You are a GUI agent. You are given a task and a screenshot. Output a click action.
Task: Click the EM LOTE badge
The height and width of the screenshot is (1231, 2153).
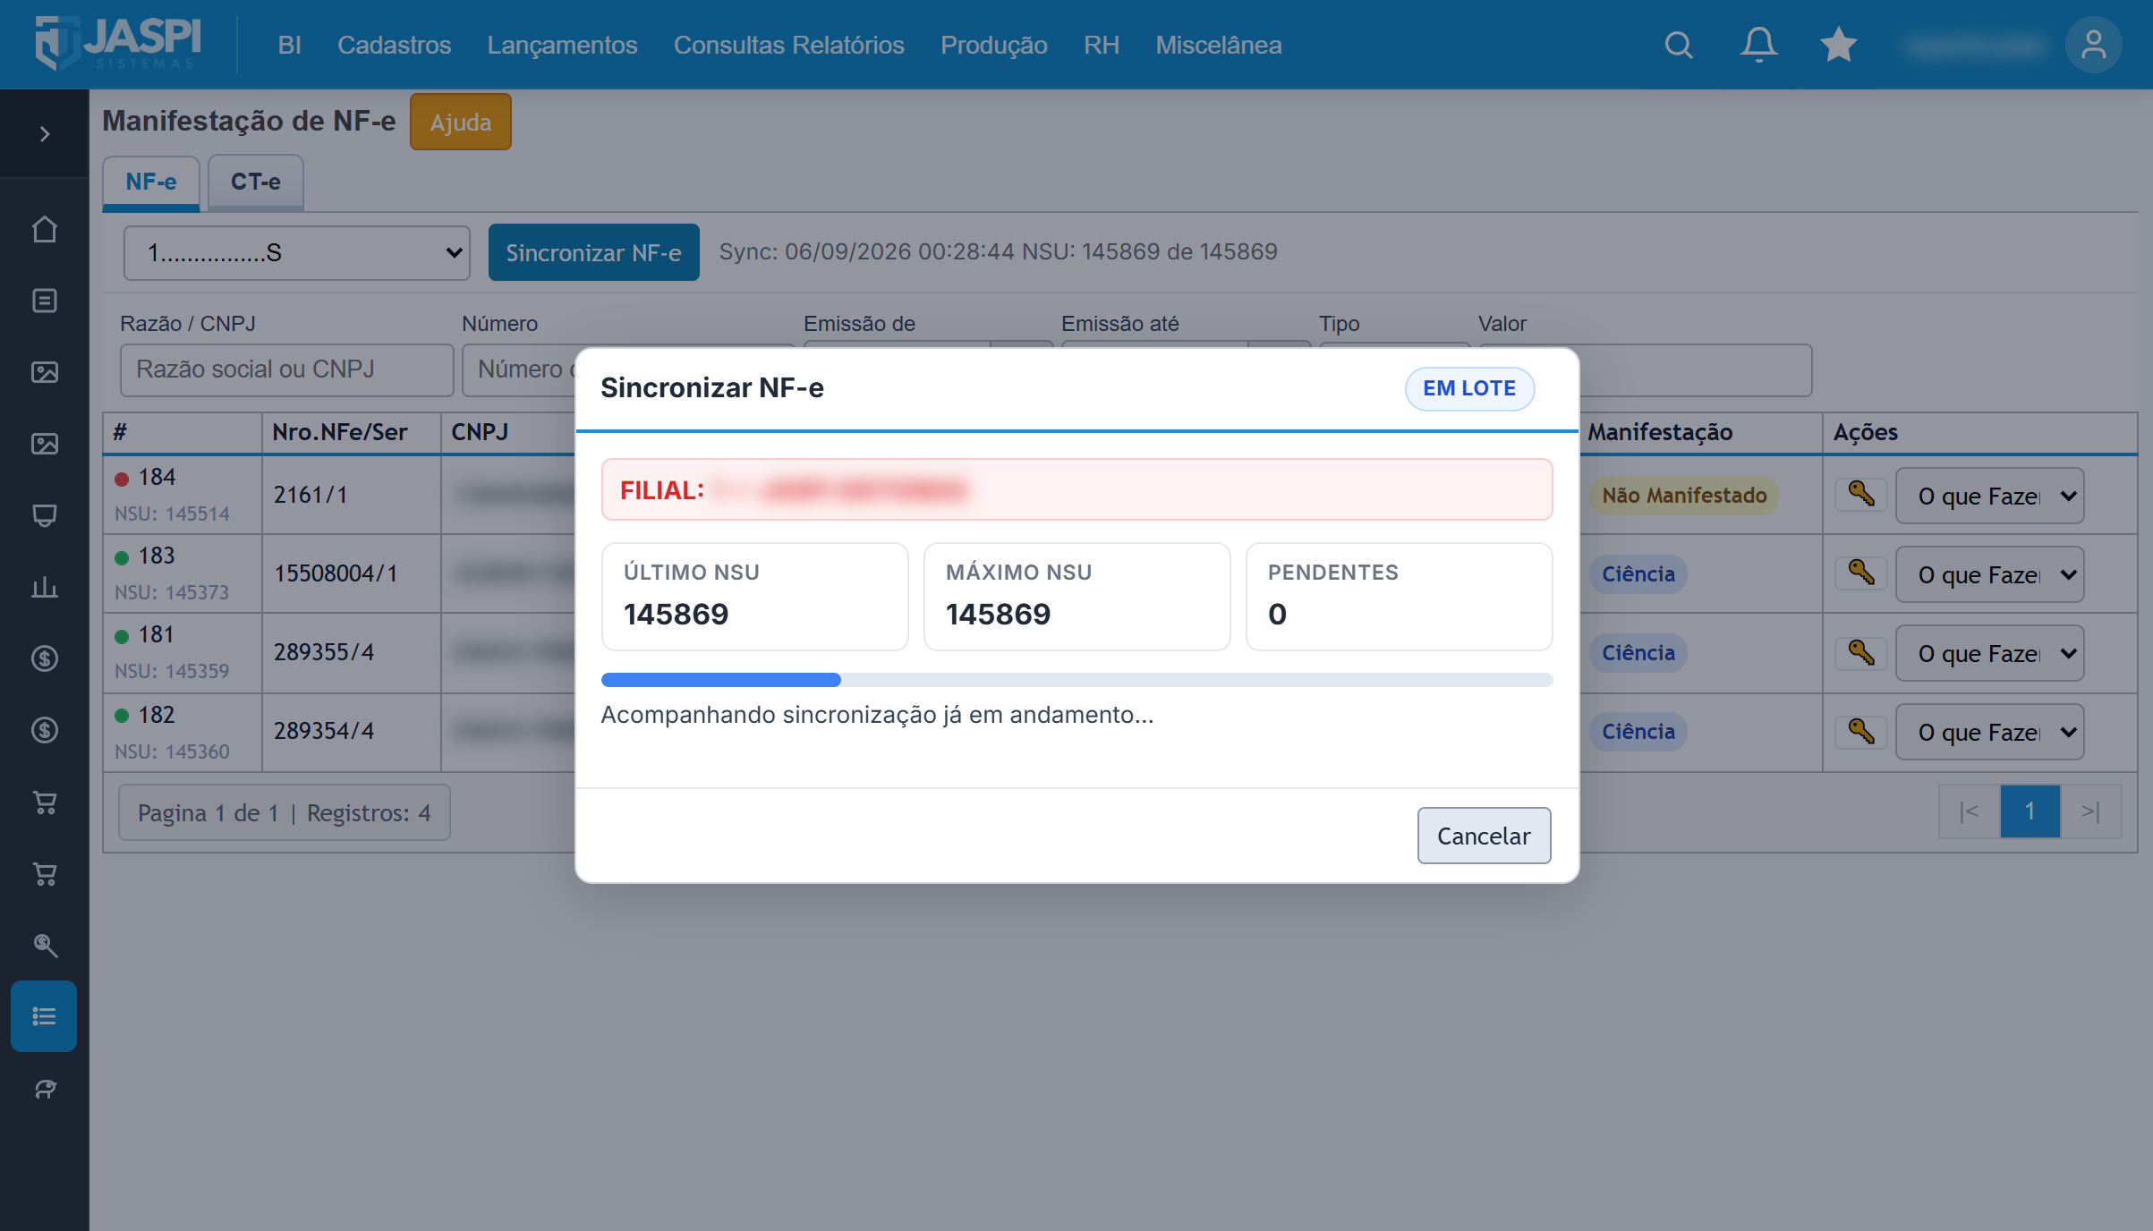pos(1469,388)
